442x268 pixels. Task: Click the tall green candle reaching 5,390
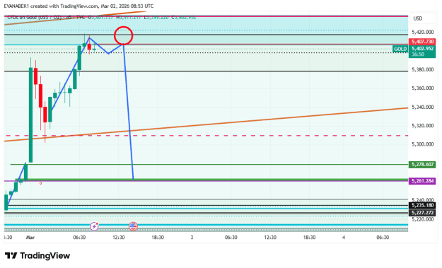point(30,115)
